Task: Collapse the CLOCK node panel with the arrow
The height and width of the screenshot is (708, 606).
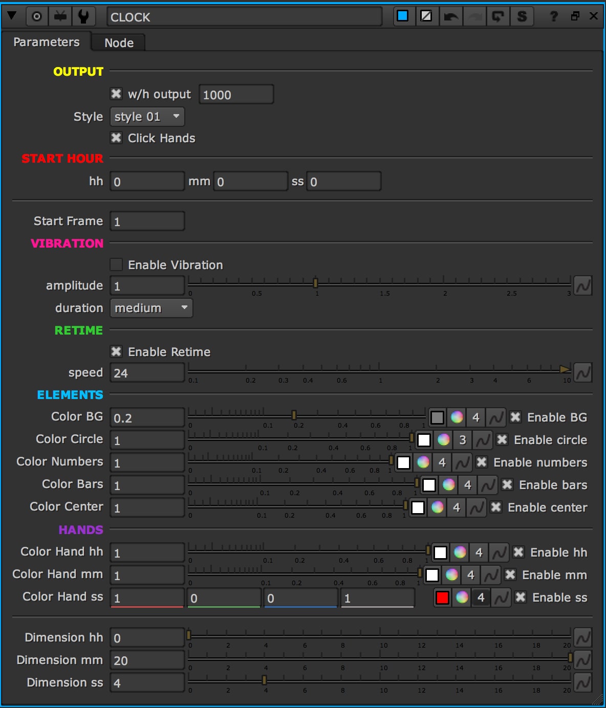Action: coord(12,16)
